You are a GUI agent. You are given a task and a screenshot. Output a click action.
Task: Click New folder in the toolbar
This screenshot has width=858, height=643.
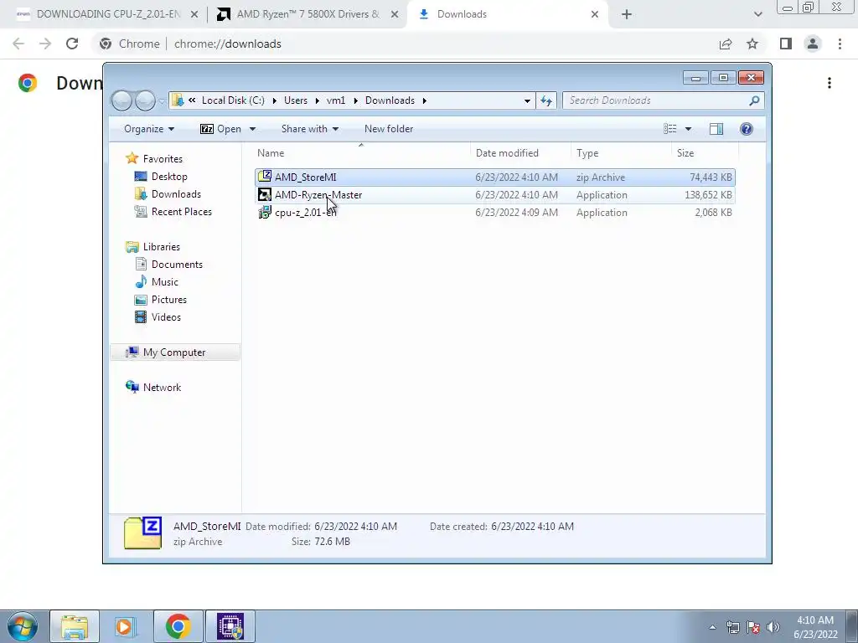[x=389, y=129]
